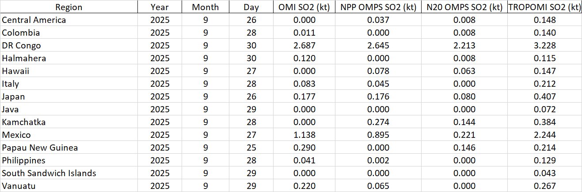The width and height of the screenshot is (582, 192).
Task: Select Japan's TROPOMI value 0.407
Action: pos(544,96)
